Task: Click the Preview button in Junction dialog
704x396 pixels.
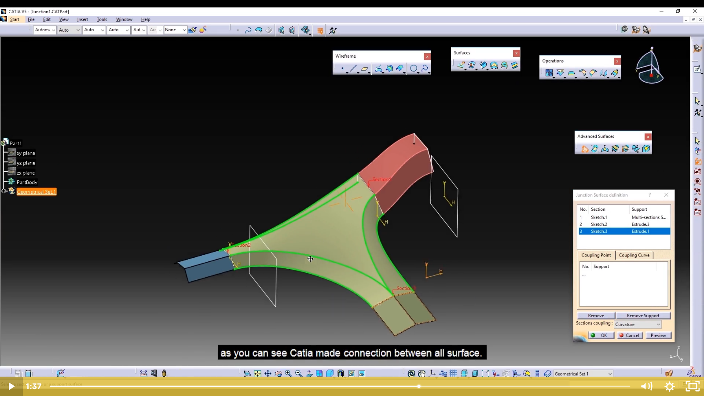Action: click(658, 335)
